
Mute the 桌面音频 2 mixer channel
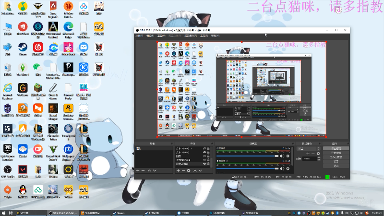[x=282, y=168]
